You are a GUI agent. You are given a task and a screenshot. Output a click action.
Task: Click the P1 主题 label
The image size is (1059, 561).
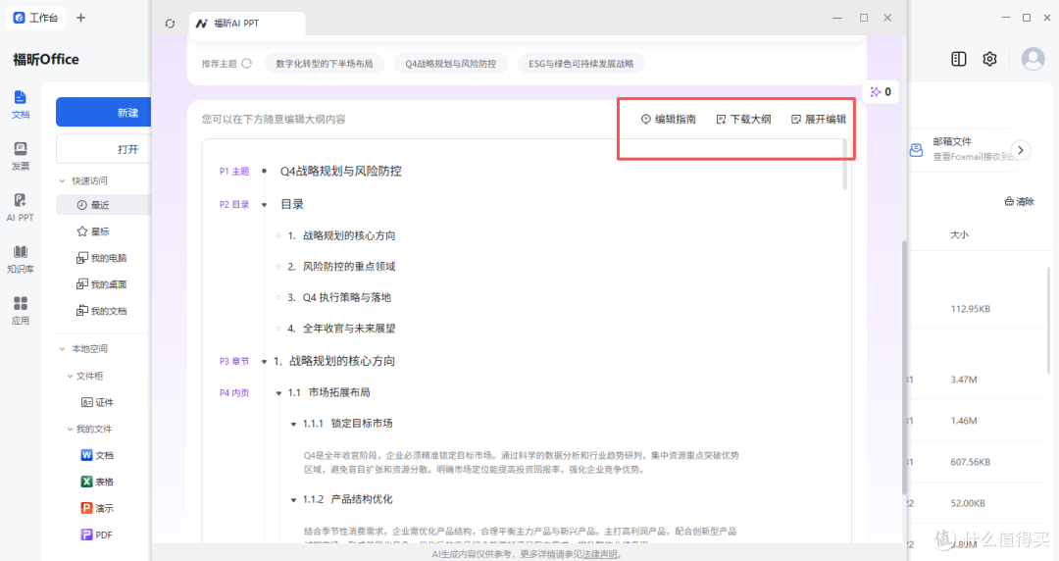click(x=234, y=172)
